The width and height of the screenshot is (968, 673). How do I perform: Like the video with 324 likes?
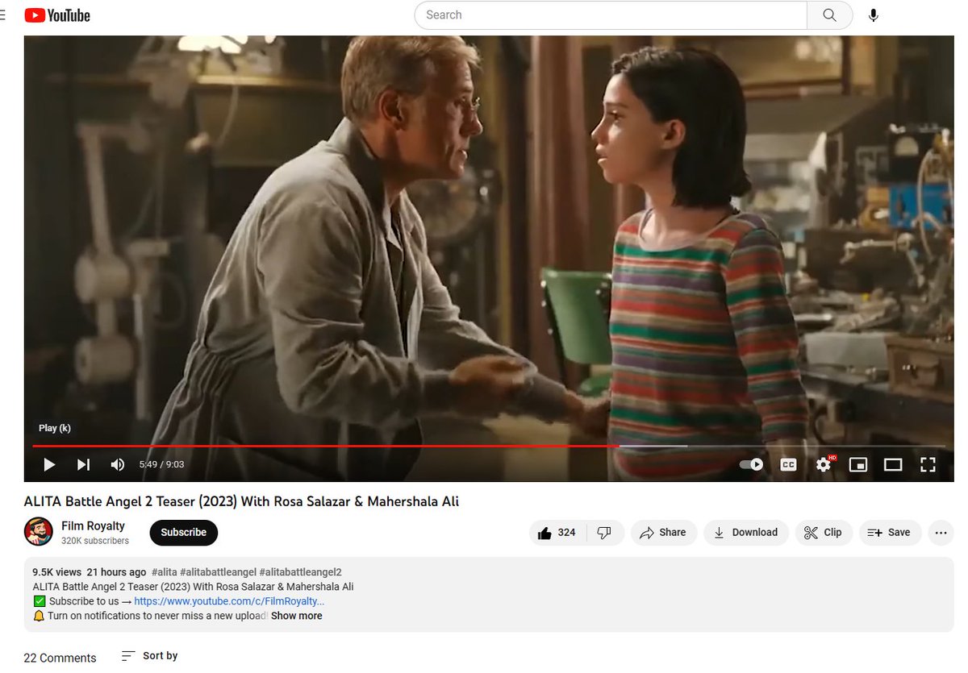tap(557, 532)
